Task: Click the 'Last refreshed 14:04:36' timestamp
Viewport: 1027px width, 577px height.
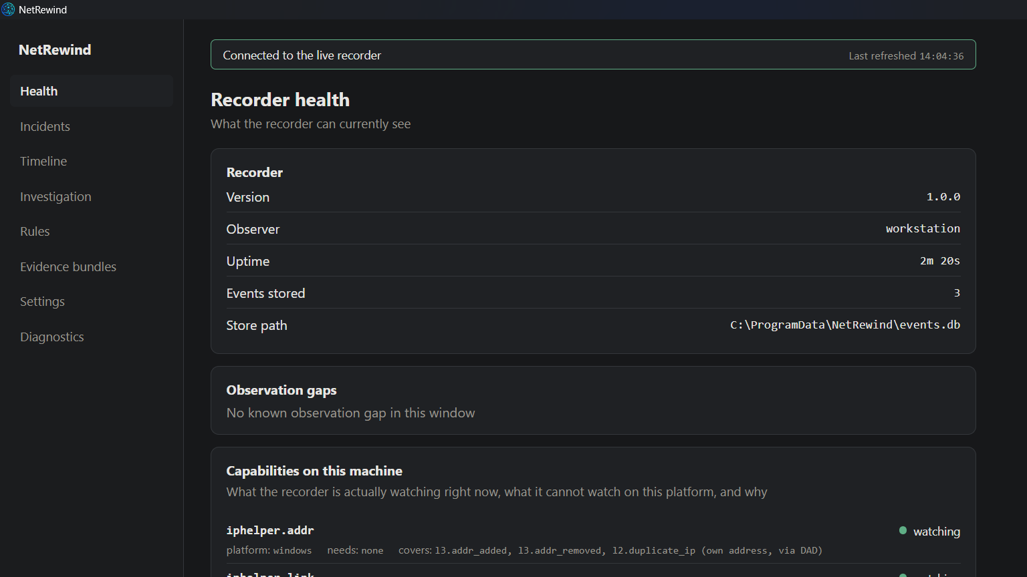Action: (906, 56)
